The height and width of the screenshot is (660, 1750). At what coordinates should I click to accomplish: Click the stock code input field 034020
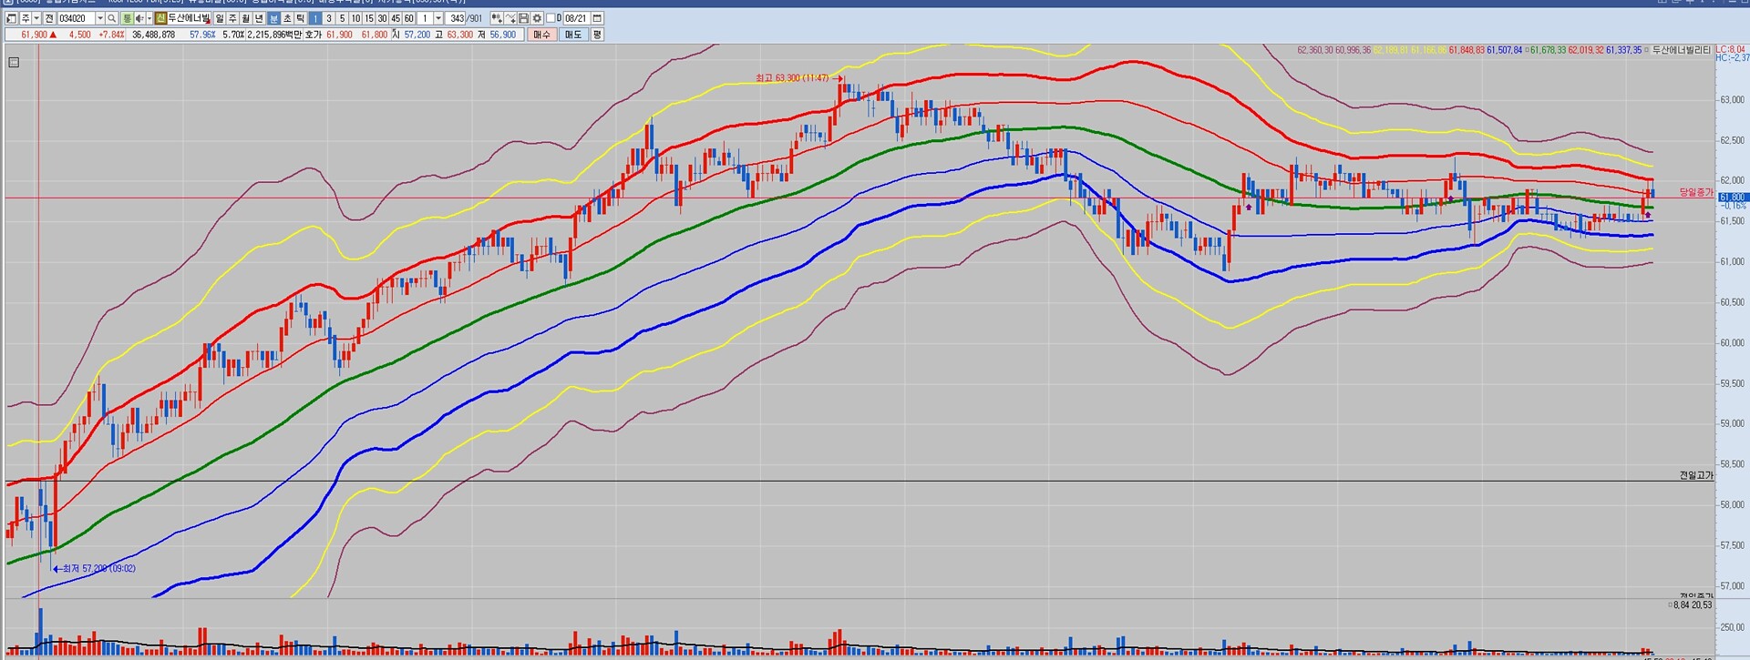(75, 18)
